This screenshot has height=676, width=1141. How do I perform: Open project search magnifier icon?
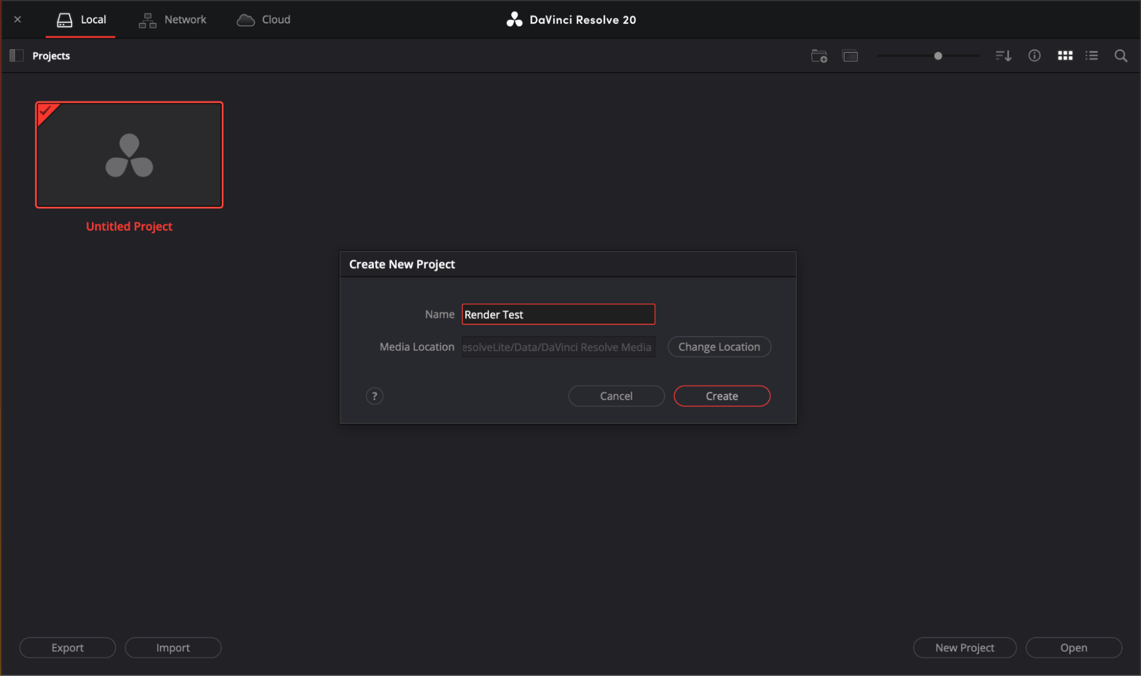pyautogui.click(x=1120, y=56)
